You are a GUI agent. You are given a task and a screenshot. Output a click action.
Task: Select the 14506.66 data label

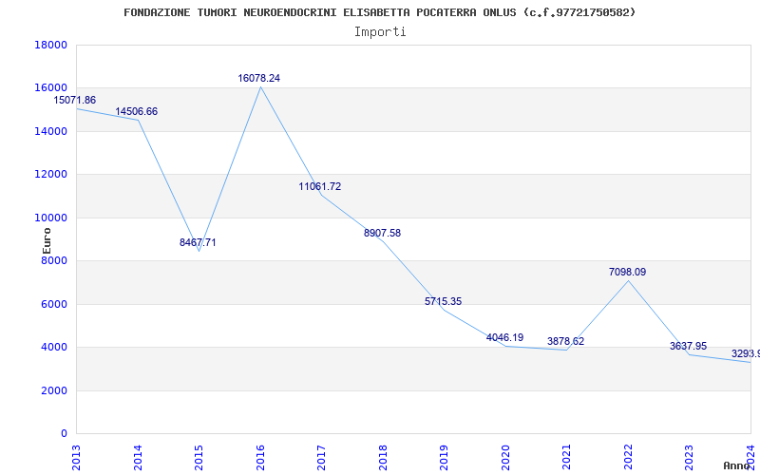(x=136, y=111)
